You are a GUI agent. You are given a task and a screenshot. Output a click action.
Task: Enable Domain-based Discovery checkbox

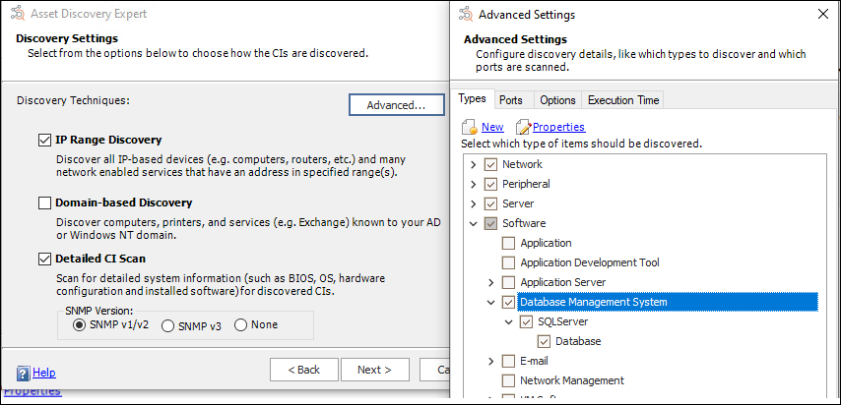43,203
